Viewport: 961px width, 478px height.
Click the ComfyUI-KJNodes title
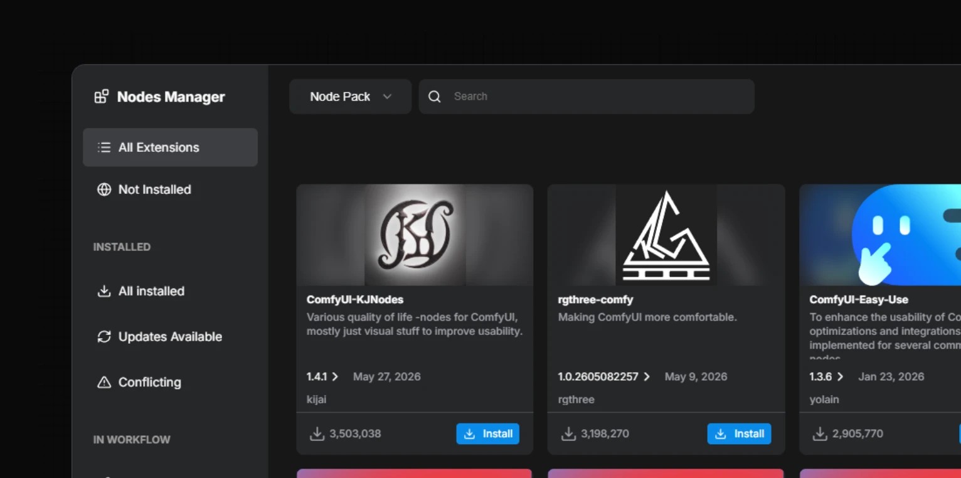[355, 299]
